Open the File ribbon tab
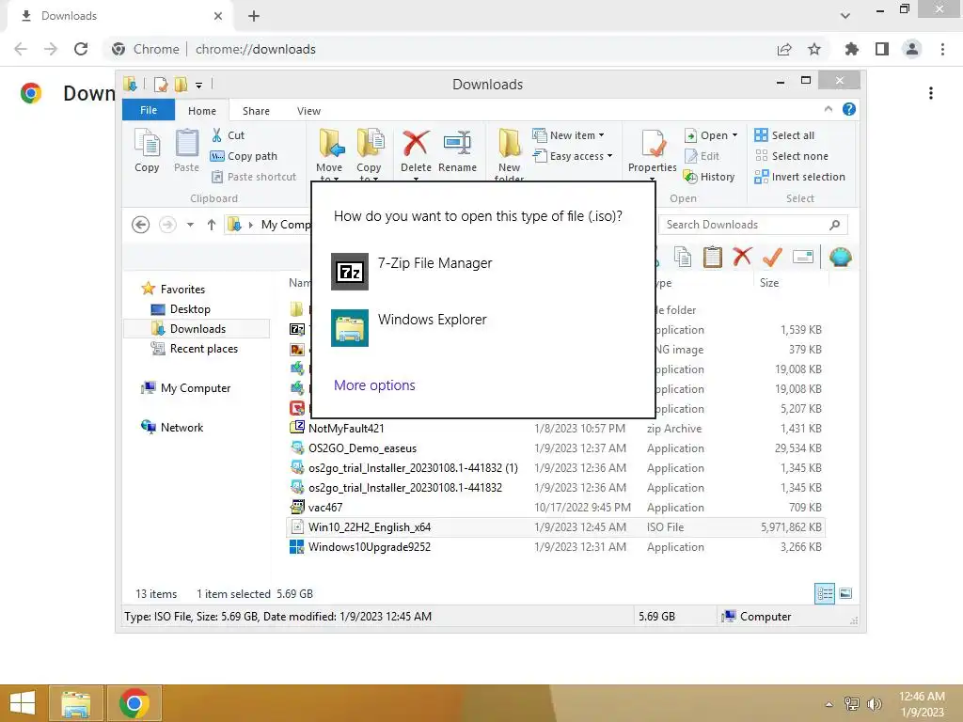Viewport: 963px width, 722px height. click(x=149, y=110)
